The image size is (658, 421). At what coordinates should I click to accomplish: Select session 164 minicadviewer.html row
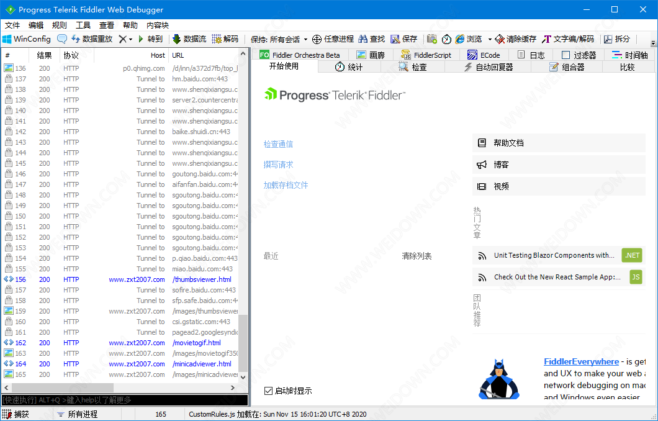tap(120, 364)
